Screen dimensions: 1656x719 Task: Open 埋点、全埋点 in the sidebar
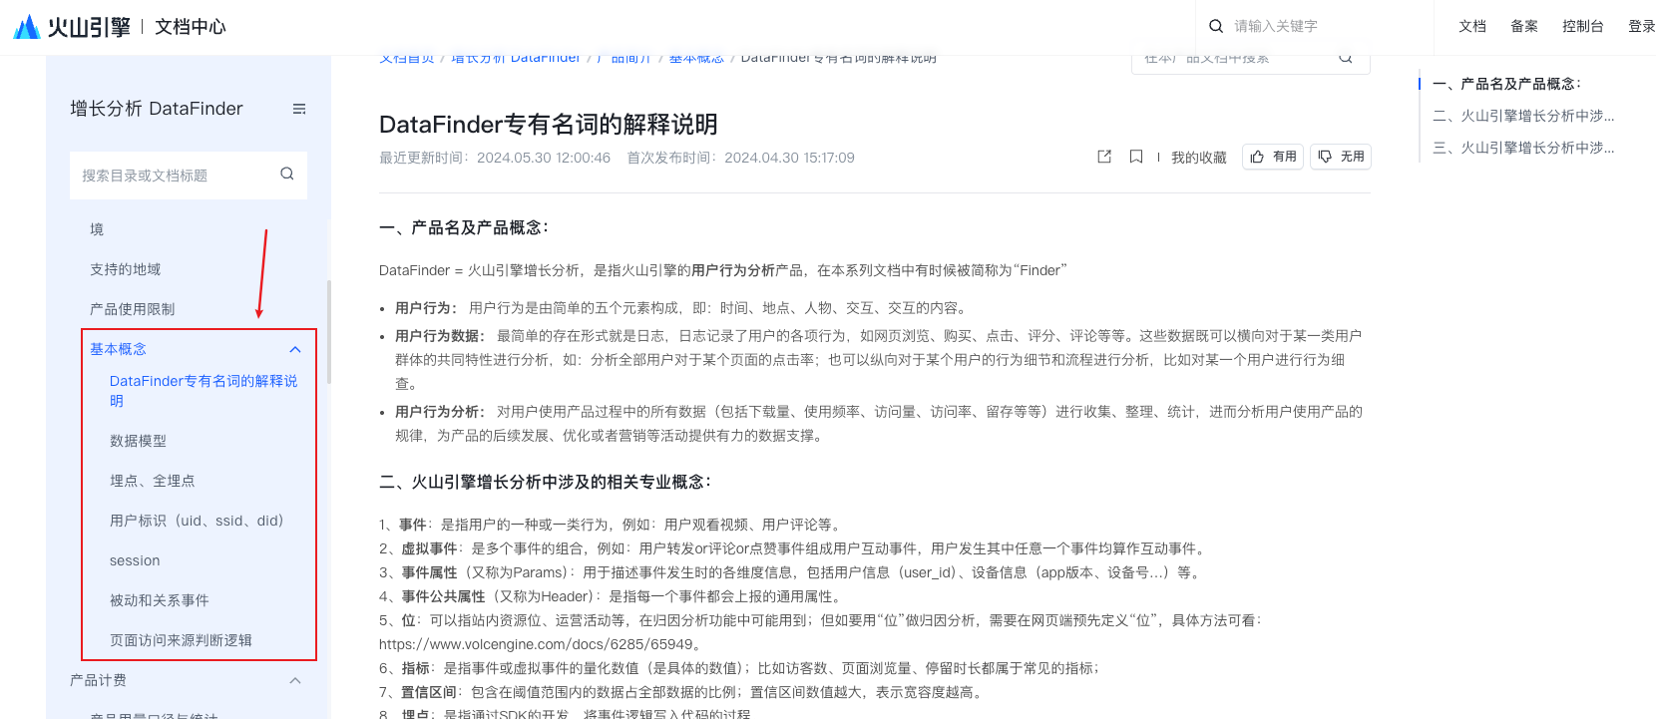tap(153, 481)
